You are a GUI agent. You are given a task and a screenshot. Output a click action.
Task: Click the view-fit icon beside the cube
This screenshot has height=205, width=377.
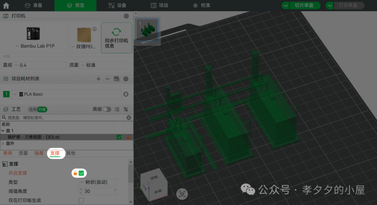point(181,194)
